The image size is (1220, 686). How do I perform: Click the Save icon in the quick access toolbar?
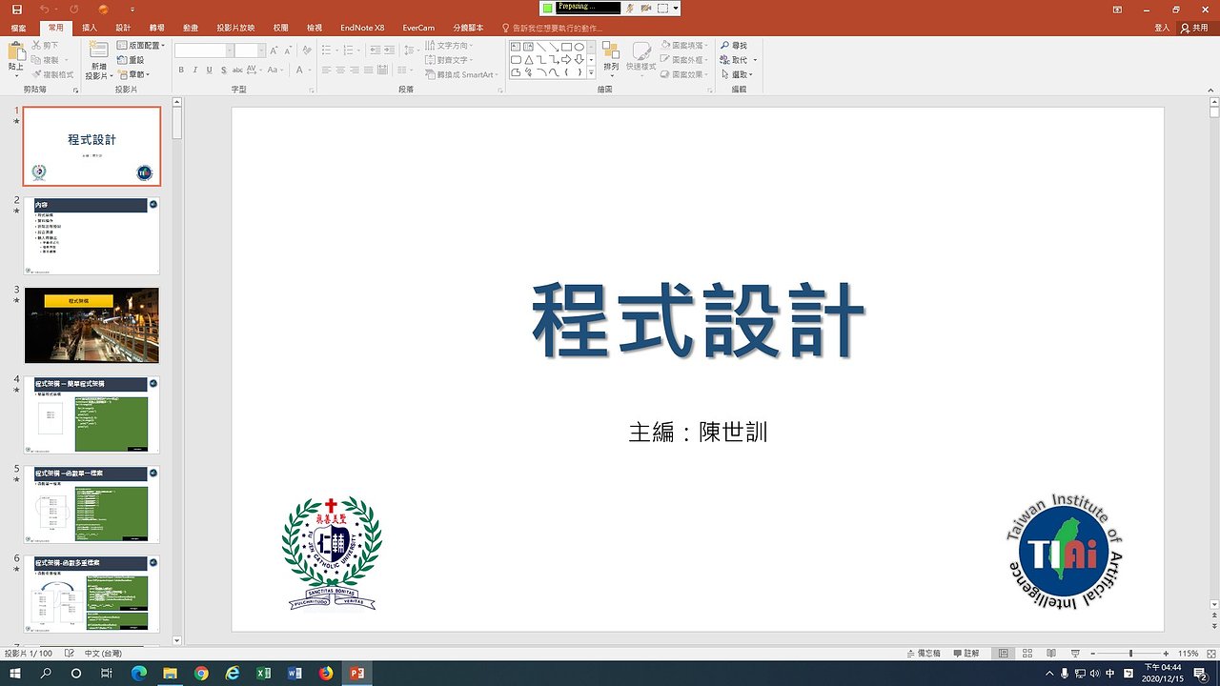pos(16,9)
